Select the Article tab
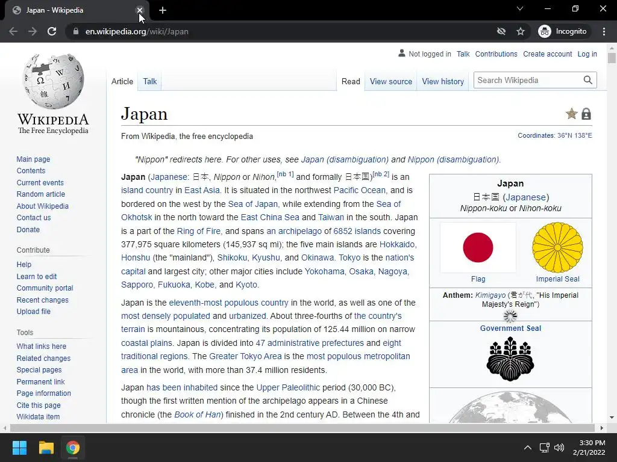Viewport: 617px width, 462px height. [122, 81]
